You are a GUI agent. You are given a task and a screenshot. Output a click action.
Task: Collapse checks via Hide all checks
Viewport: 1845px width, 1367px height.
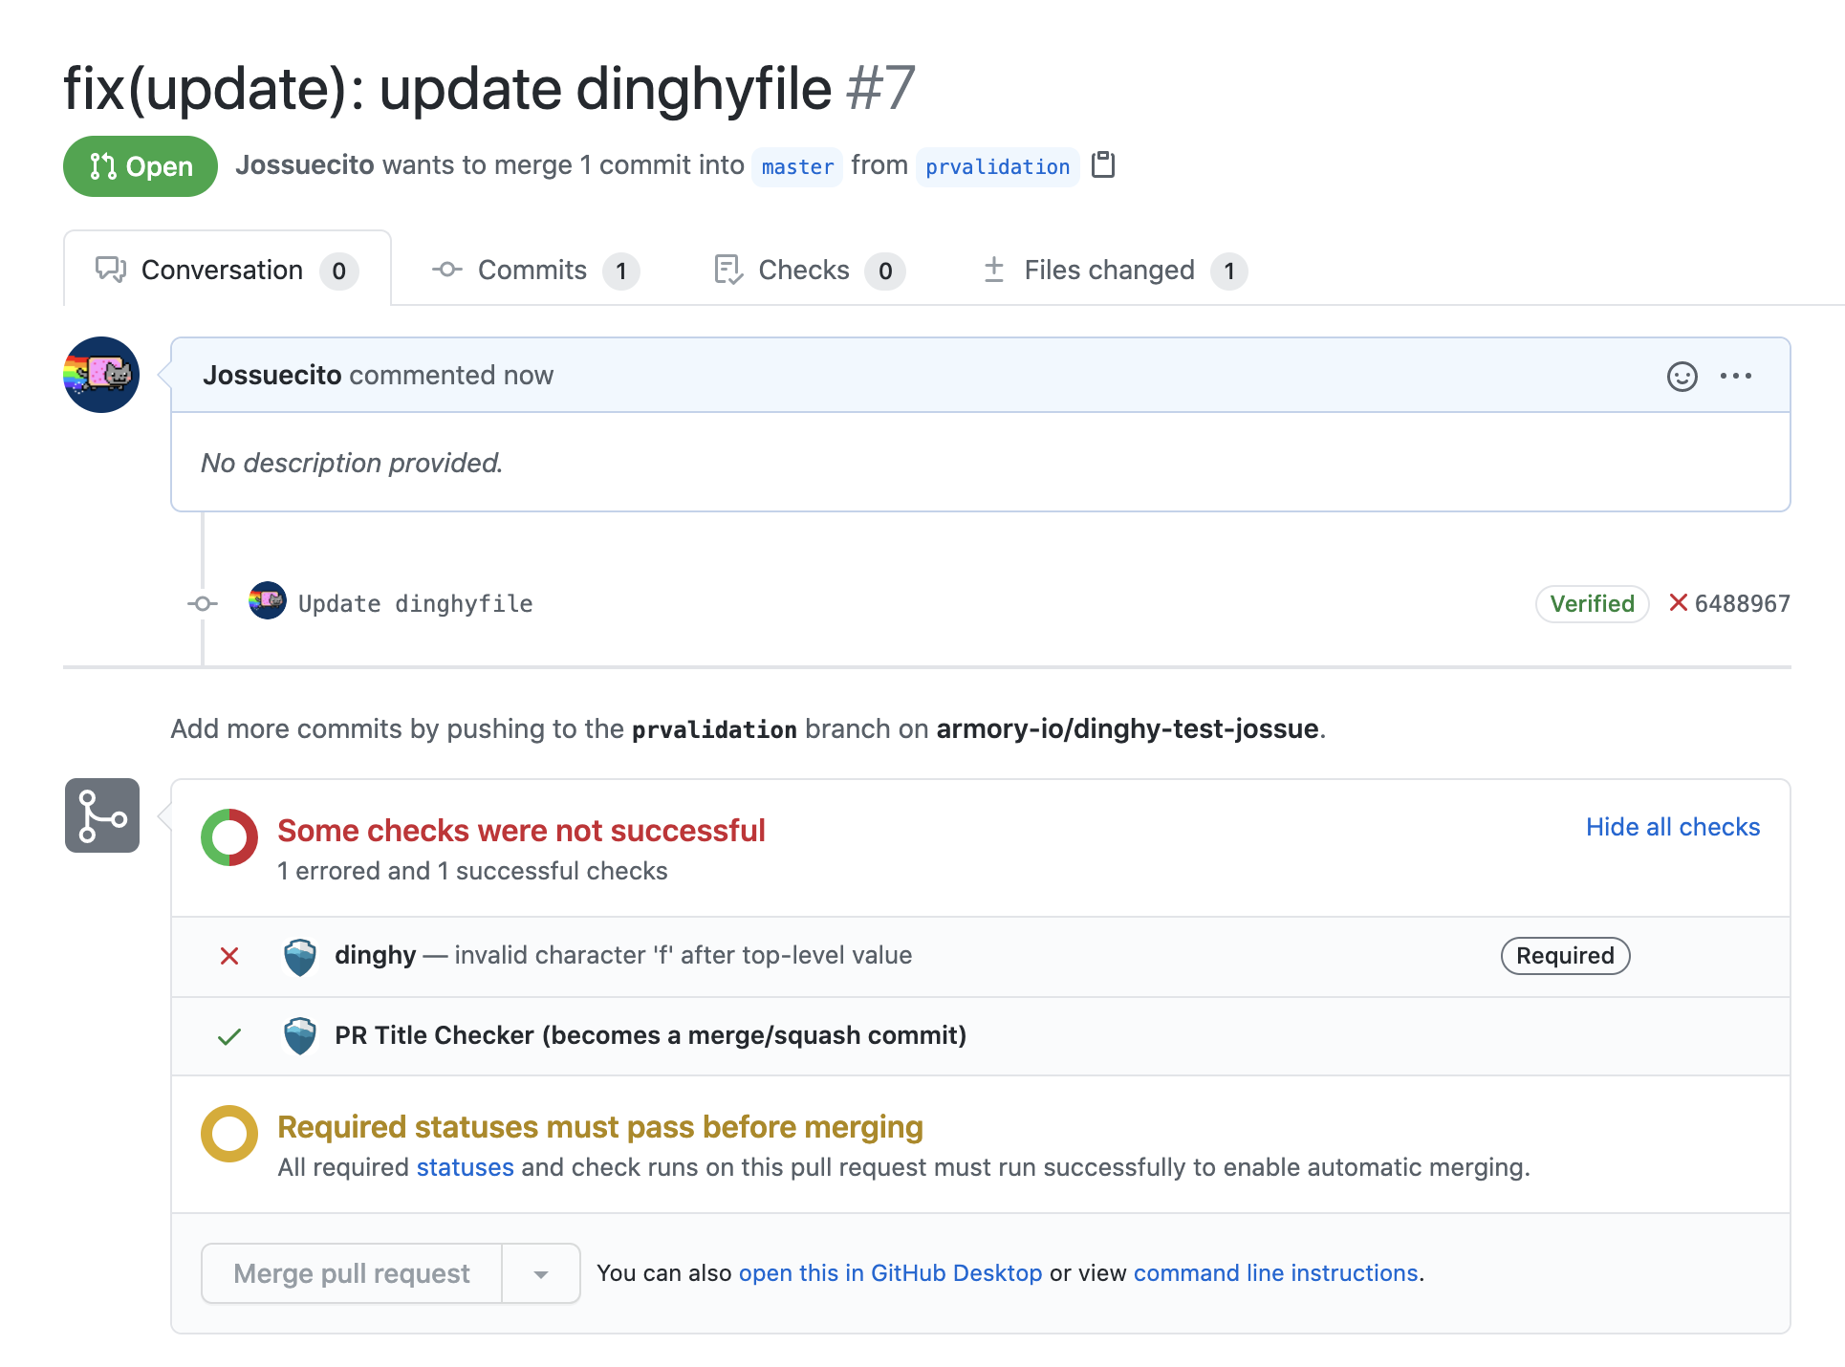[1672, 827]
